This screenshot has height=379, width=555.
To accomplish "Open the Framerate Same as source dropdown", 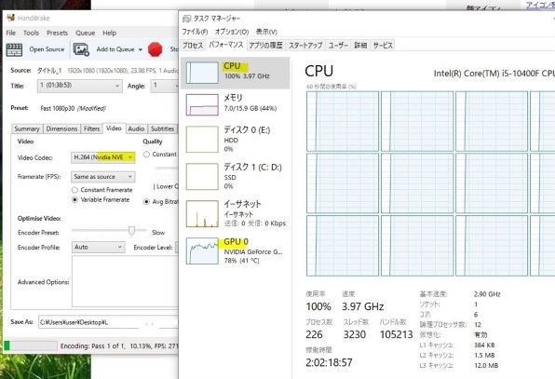I will pos(103,177).
